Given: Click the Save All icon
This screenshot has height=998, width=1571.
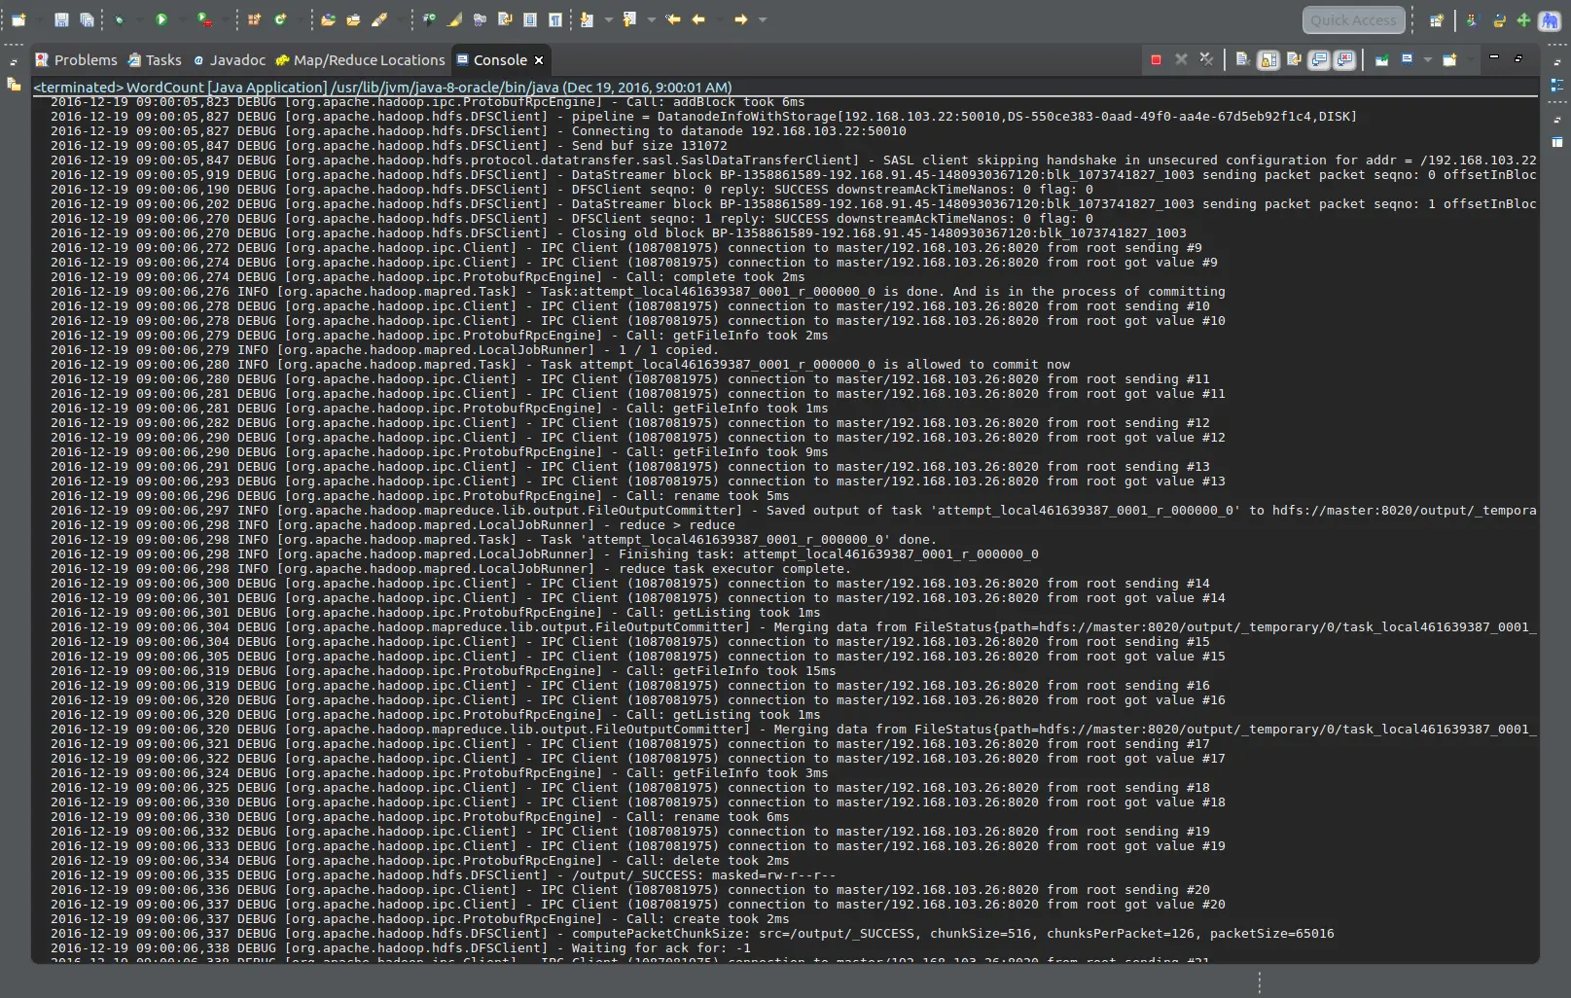Looking at the screenshot, I should (87, 19).
